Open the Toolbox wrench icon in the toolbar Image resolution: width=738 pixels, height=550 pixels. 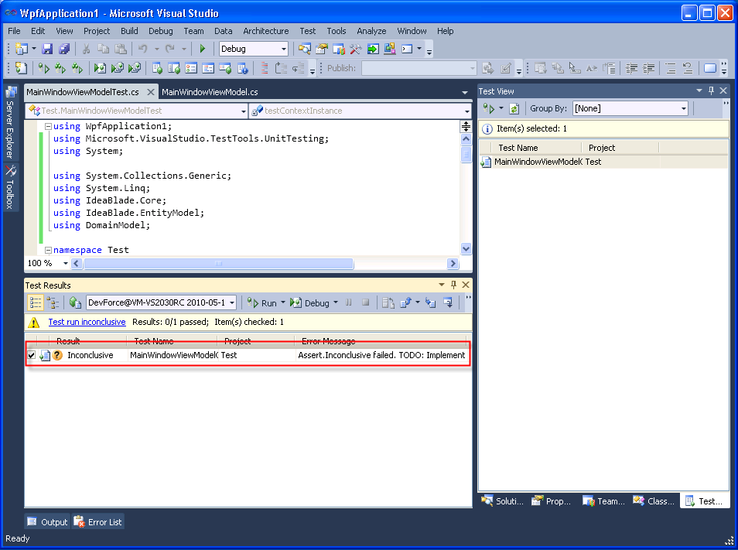356,49
